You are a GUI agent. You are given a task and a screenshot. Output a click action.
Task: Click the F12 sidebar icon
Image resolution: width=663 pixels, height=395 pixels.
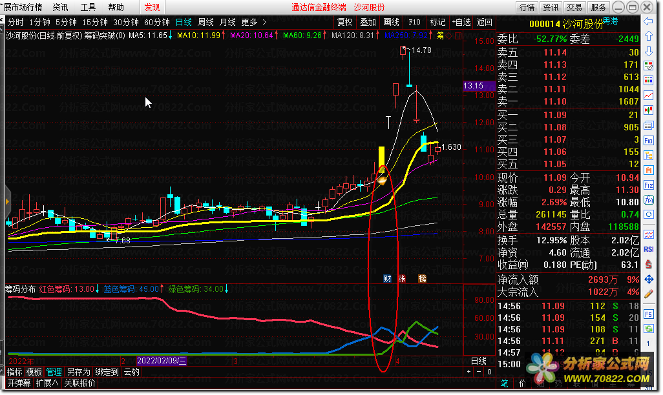648,185
